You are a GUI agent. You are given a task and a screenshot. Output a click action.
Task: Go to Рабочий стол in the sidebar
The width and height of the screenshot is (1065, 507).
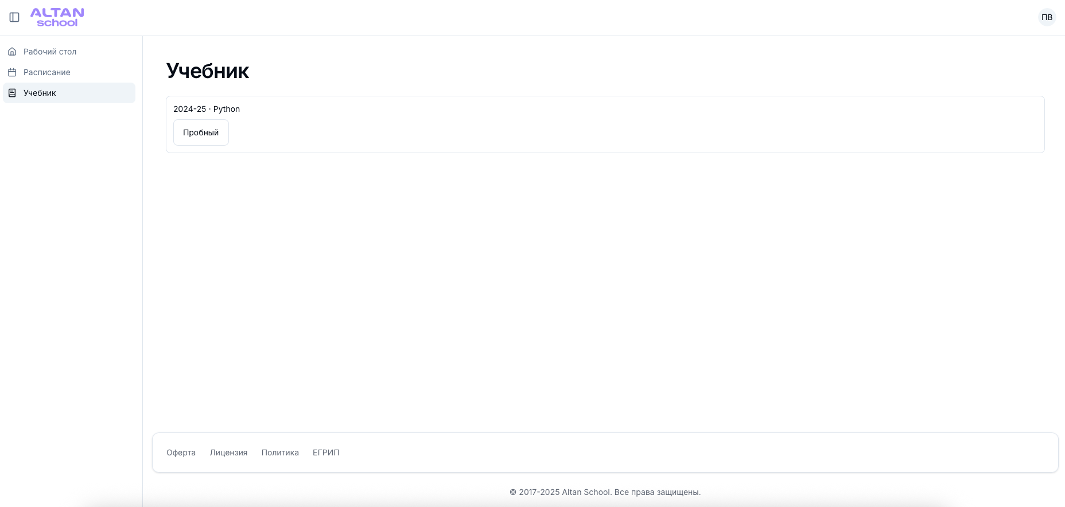coord(50,52)
